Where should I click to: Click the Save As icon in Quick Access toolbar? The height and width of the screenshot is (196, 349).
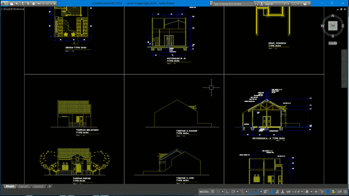(28, 4)
